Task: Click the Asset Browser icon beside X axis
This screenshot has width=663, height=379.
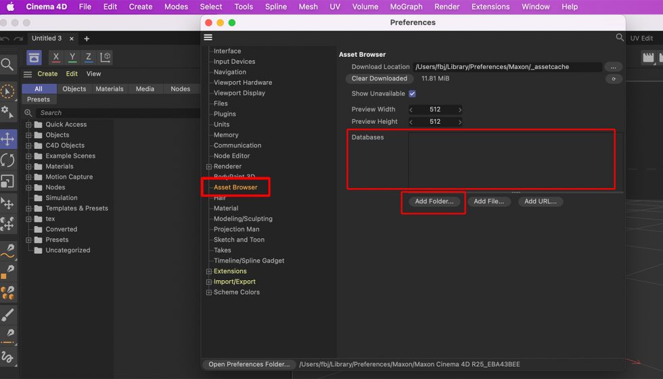Action: [x=34, y=57]
